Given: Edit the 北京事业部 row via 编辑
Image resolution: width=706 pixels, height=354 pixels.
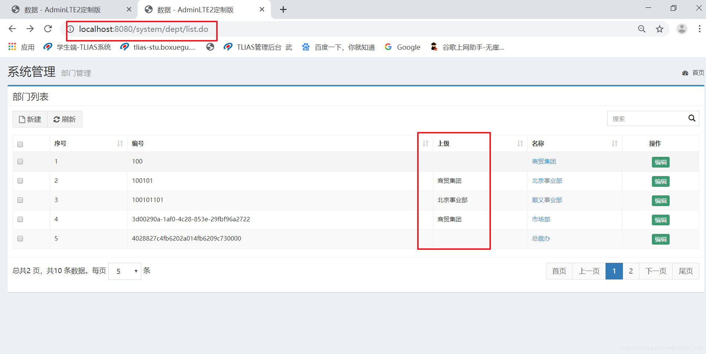Looking at the screenshot, I should [x=661, y=181].
